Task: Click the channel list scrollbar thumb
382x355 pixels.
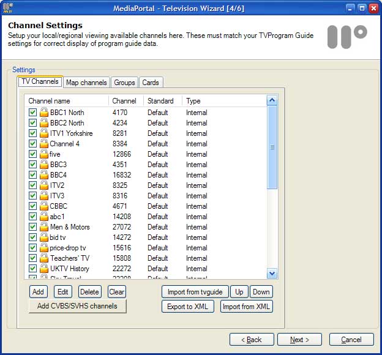Action: point(272,147)
